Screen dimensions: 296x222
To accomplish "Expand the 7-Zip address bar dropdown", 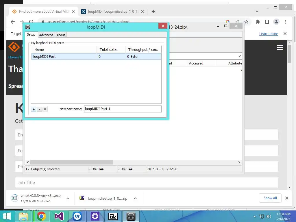I will (240, 56).
